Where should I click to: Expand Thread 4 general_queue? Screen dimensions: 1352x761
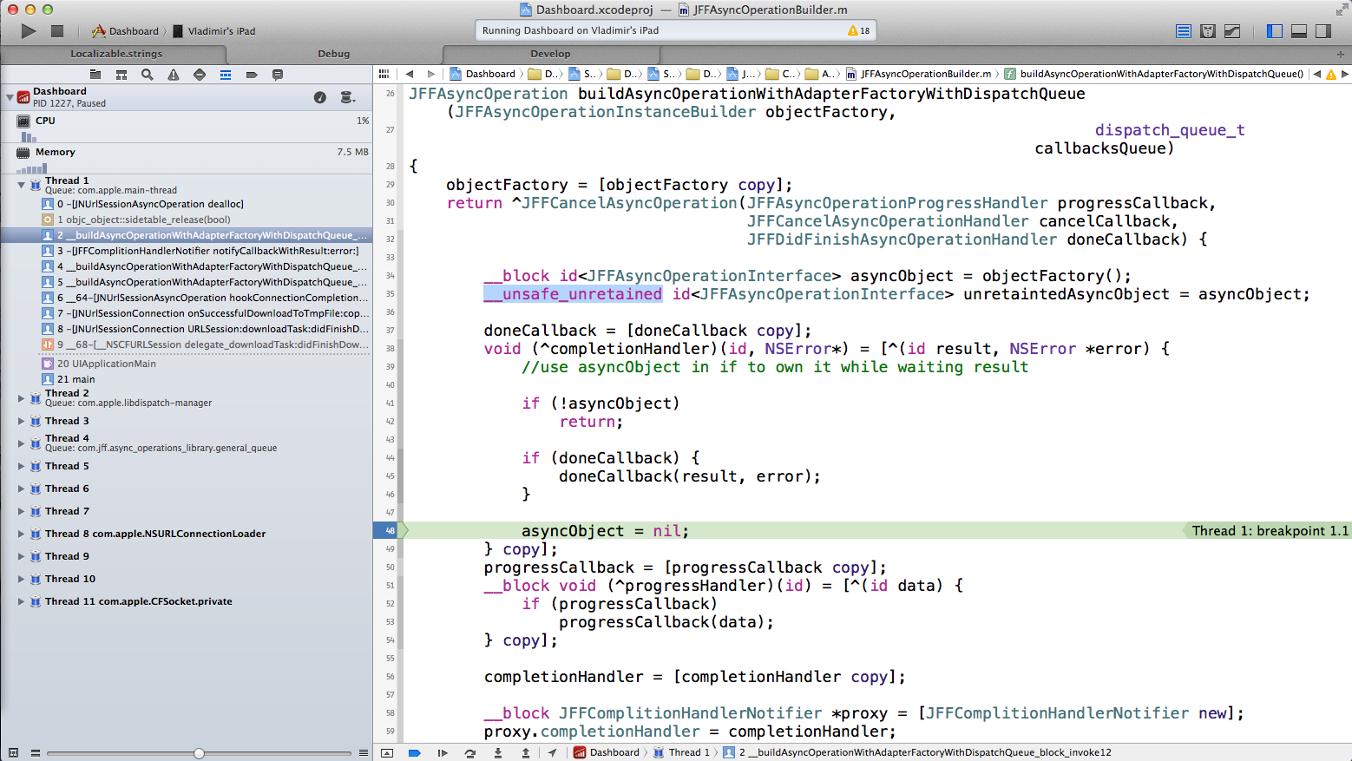pyautogui.click(x=22, y=443)
